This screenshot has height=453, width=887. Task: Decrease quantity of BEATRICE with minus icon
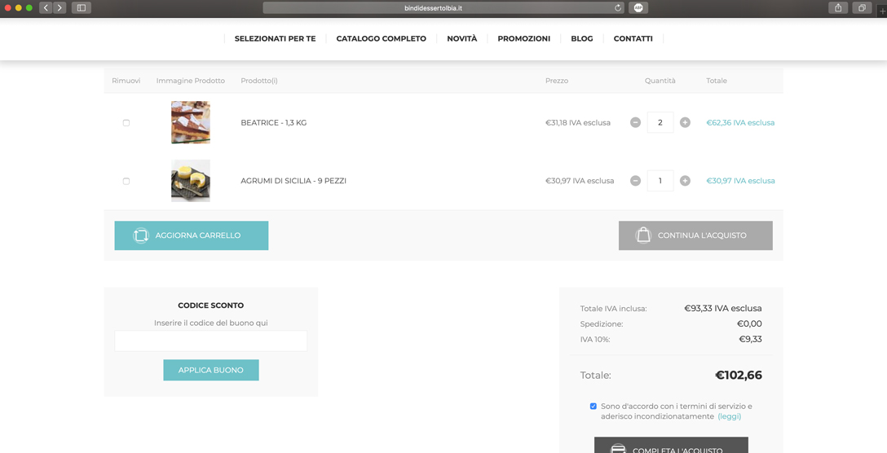(635, 123)
